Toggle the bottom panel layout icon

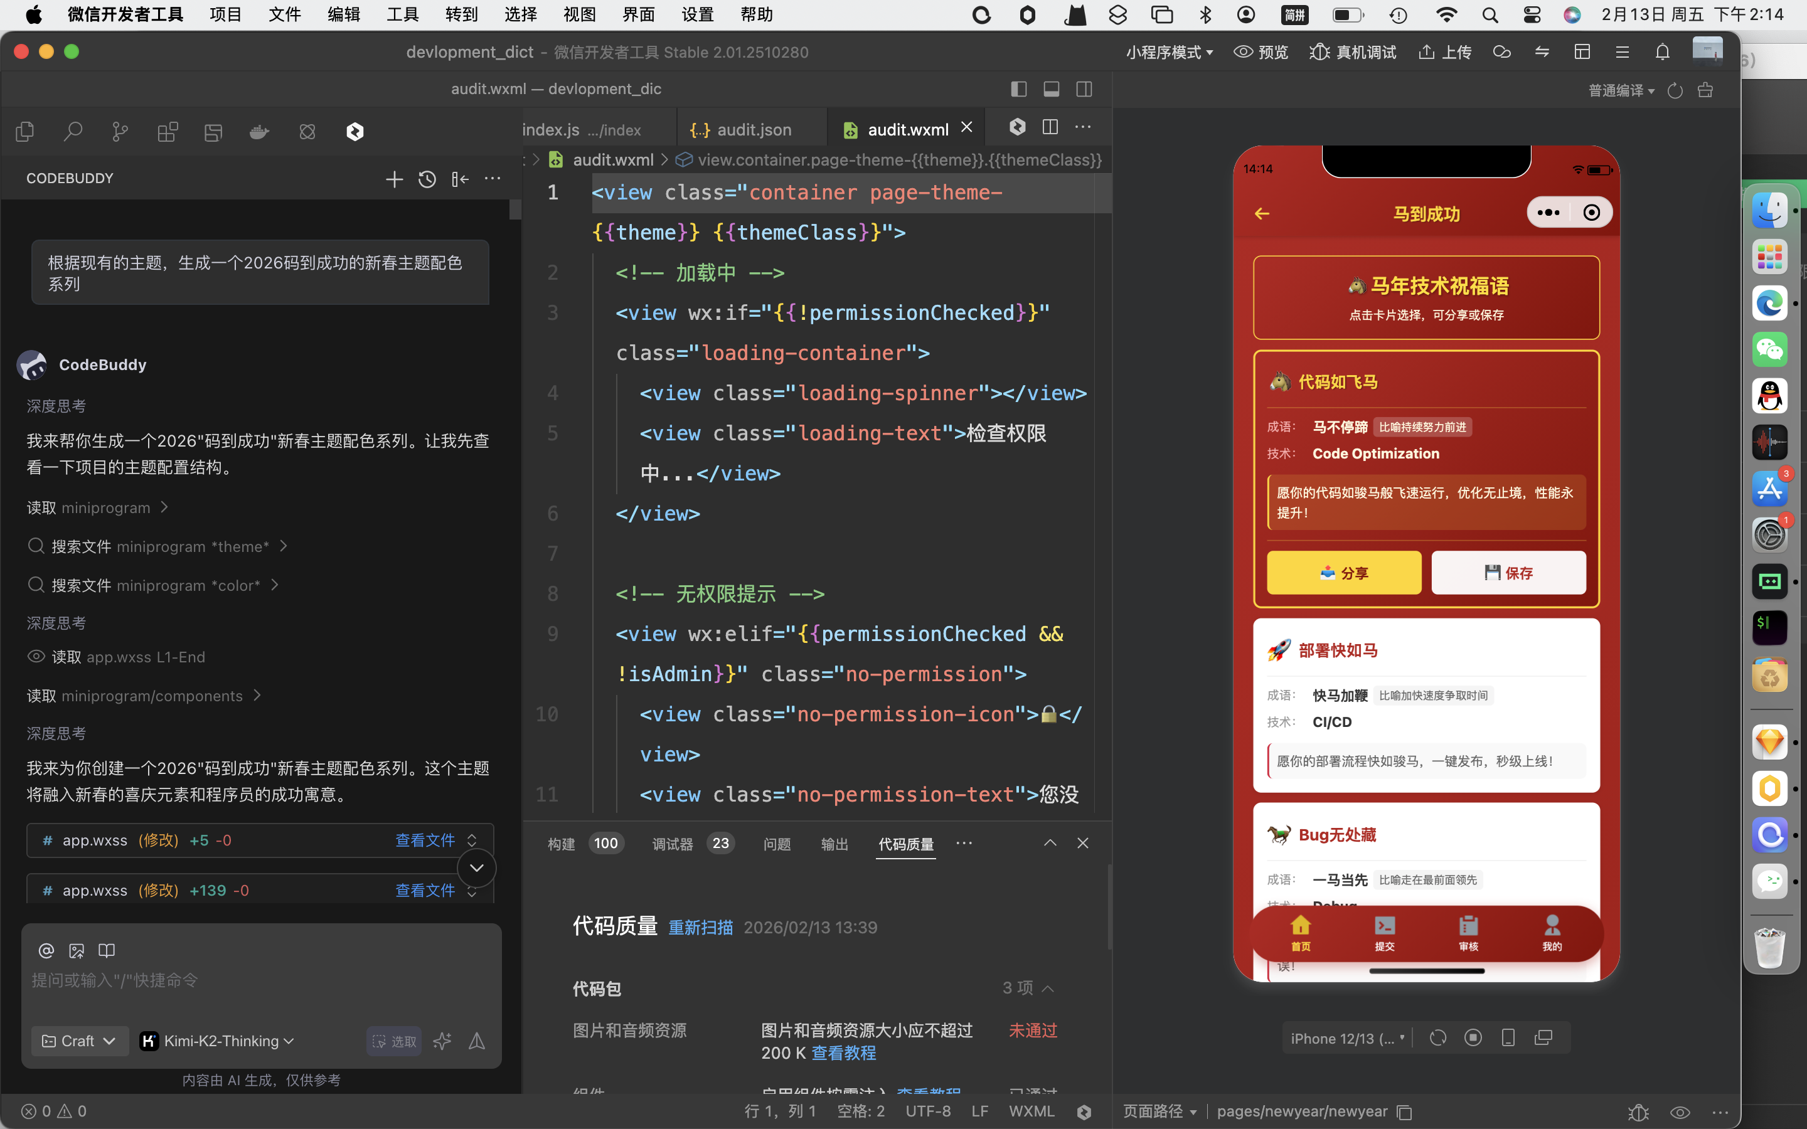1052,90
